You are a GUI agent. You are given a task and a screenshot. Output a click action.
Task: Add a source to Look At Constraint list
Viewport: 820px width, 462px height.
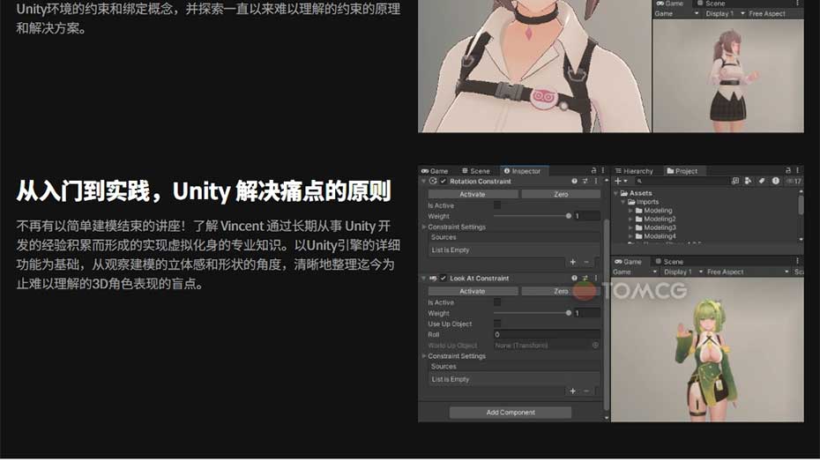(x=572, y=391)
